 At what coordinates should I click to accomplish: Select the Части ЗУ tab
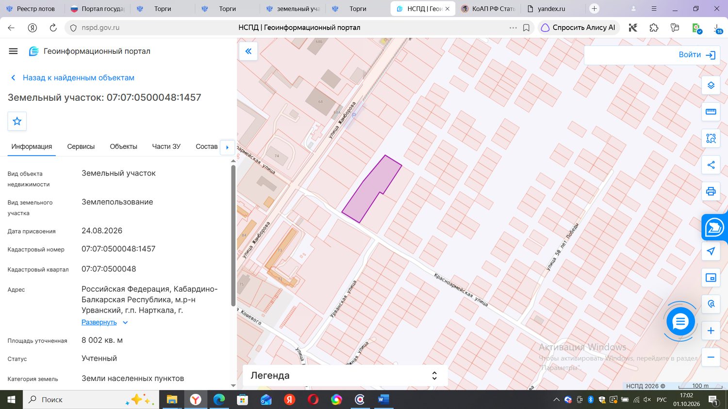[166, 146]
